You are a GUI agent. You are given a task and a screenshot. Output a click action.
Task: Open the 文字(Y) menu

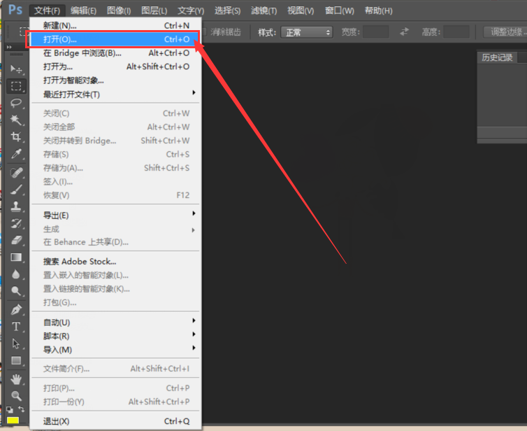click(x=191, y=10)
